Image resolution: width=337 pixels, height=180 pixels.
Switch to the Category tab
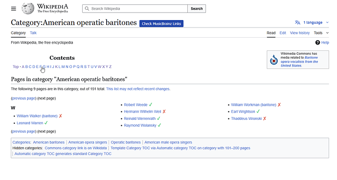pos(18,33)
